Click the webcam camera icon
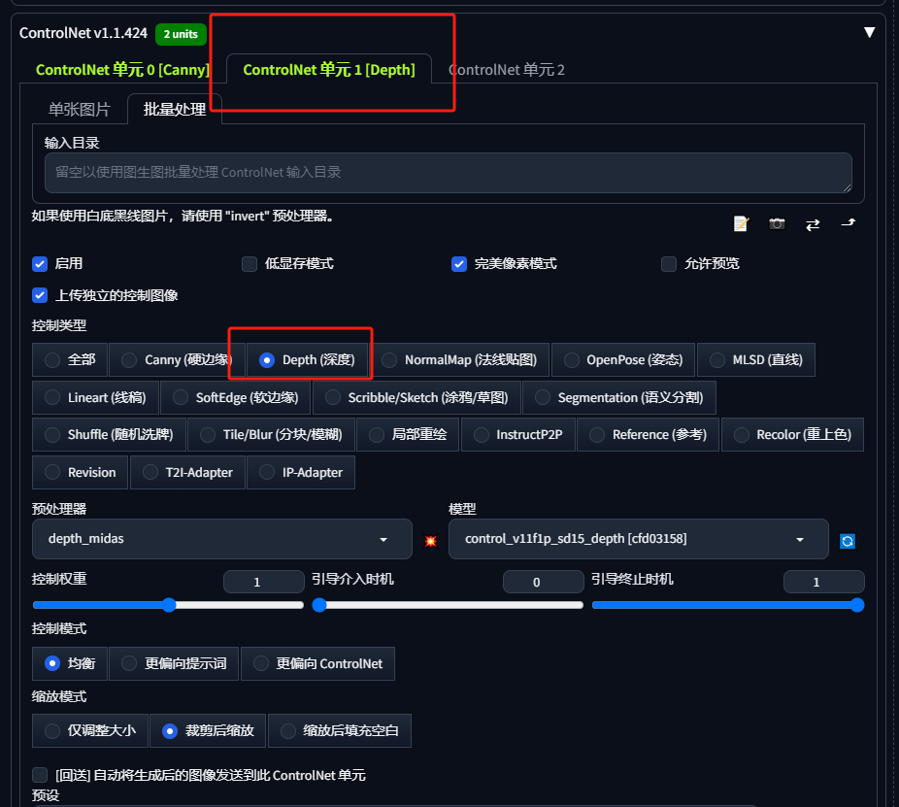Viewport: 899px width, 807px height. pyautogui.click(x=777, y=223)
